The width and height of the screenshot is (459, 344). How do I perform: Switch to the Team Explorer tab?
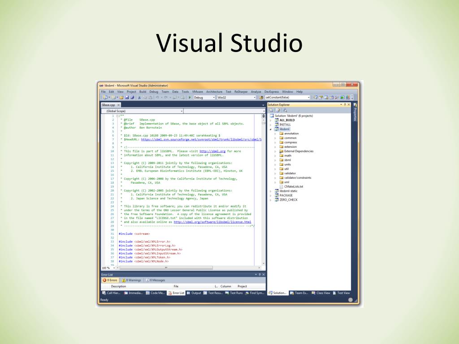pyautogui.click(x=299, y=293)
